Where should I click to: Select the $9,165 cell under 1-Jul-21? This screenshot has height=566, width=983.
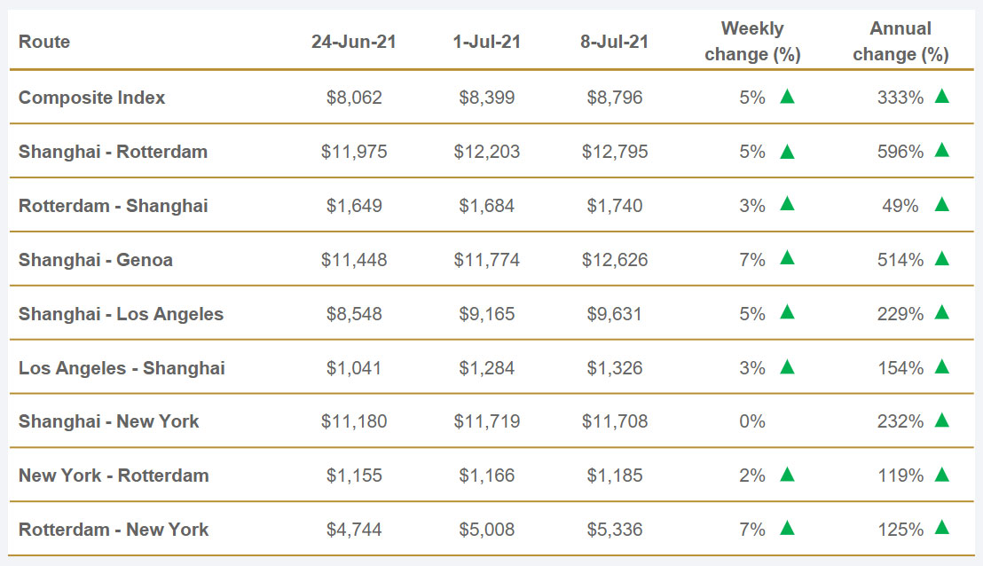[486, 314]
